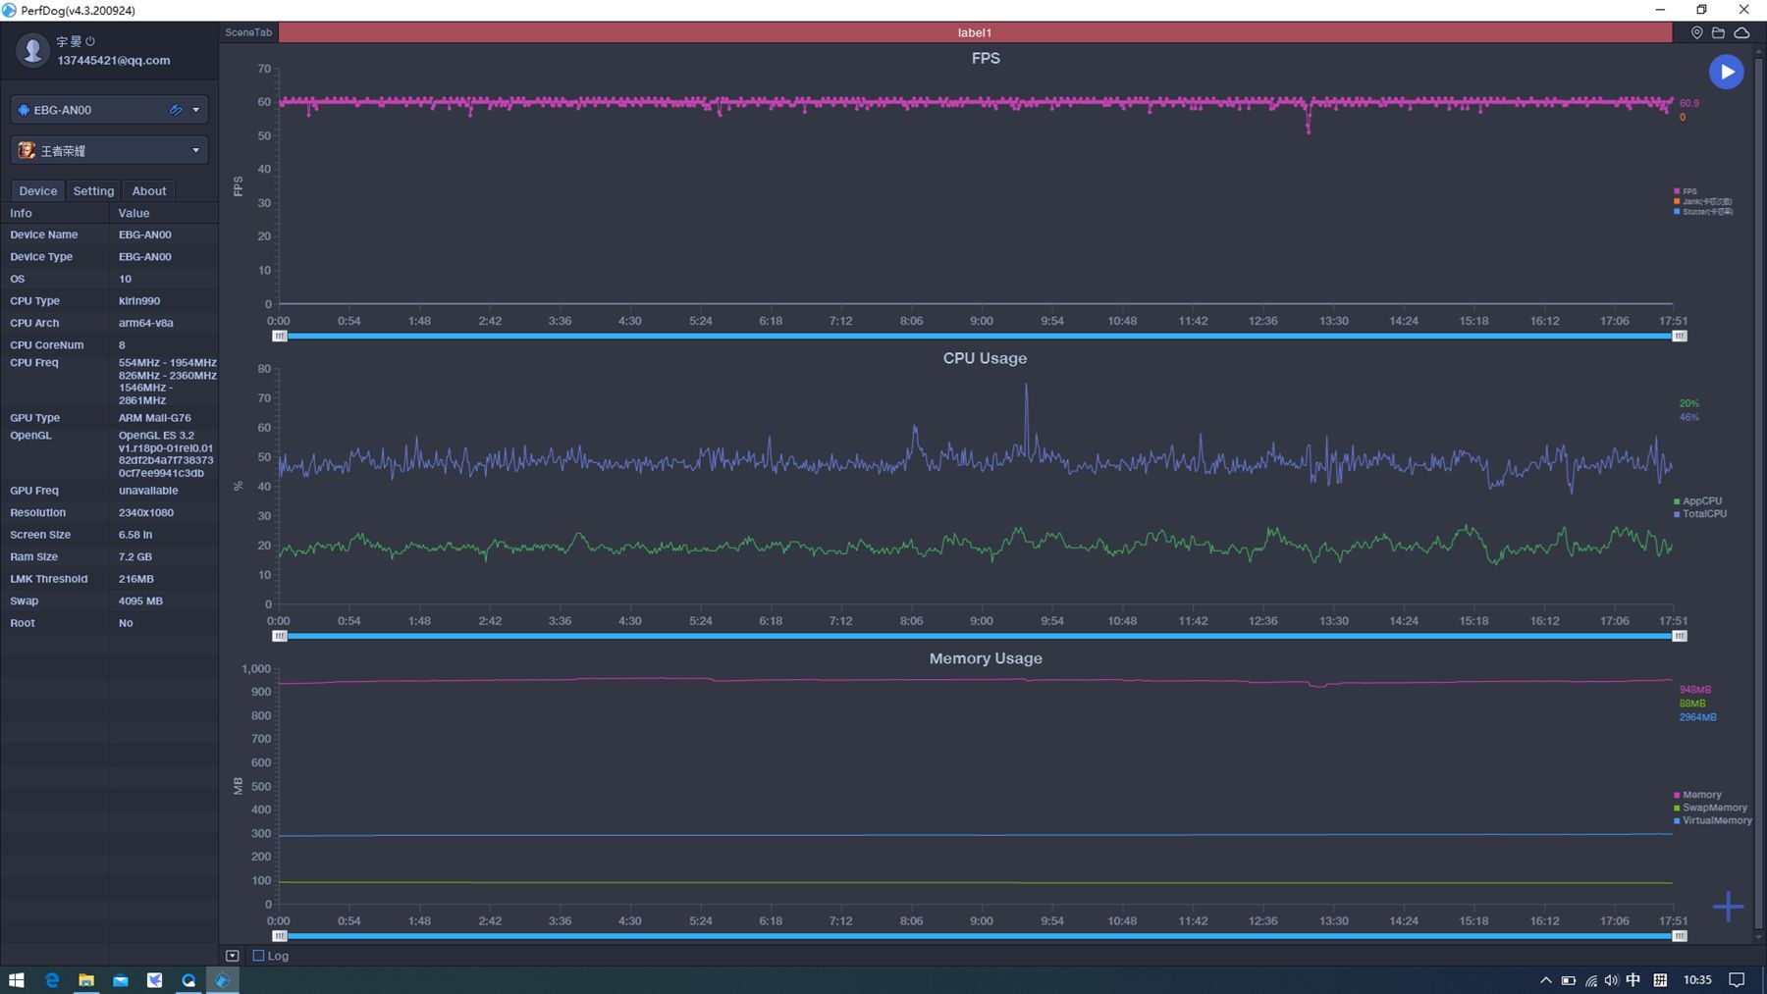1767x994 pixels.
Task: Switch to the Setting tab
Action: [93, 191]
